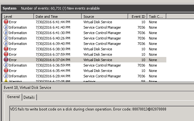Click Virtual Disk Service source at 6:35:44 PM
Screen dimensions: 194x121
(98, 71)
